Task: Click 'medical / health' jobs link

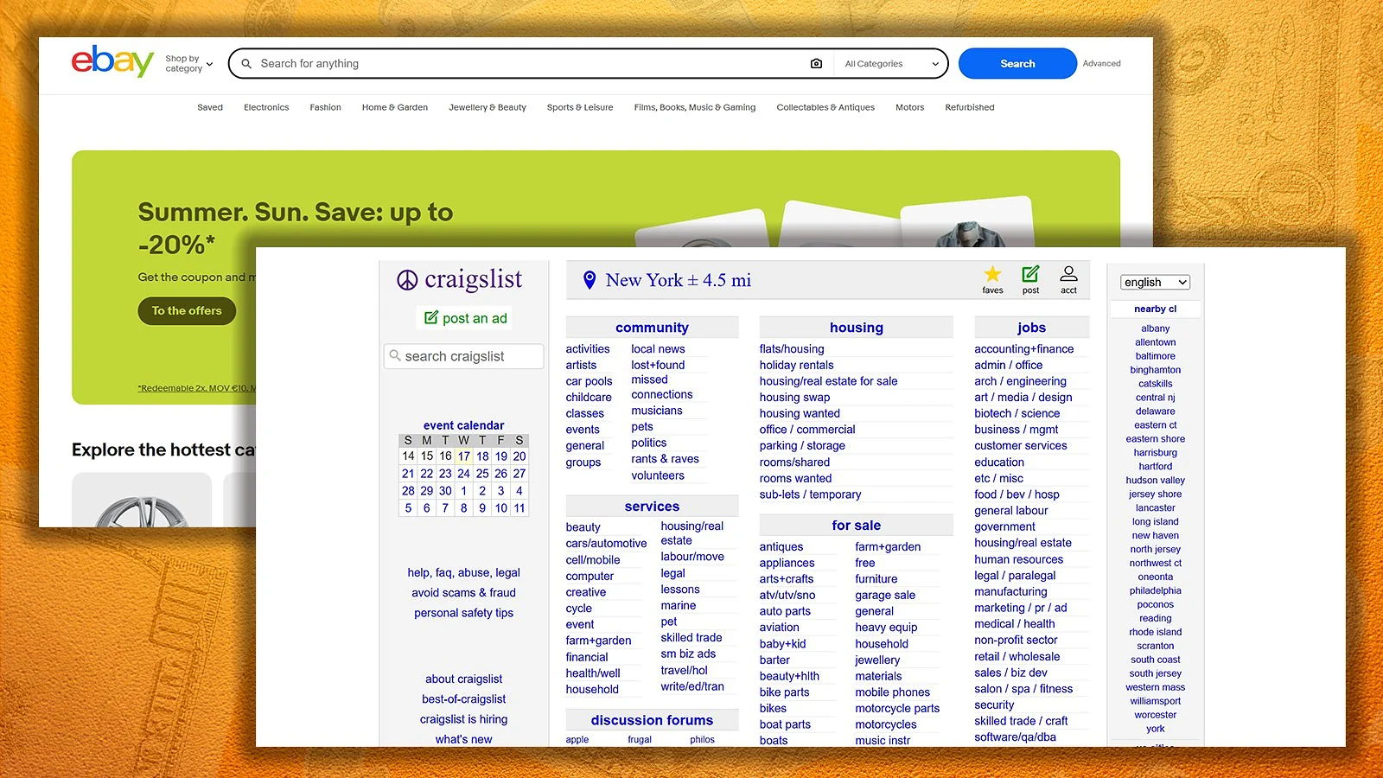Action: point(1014,624)
